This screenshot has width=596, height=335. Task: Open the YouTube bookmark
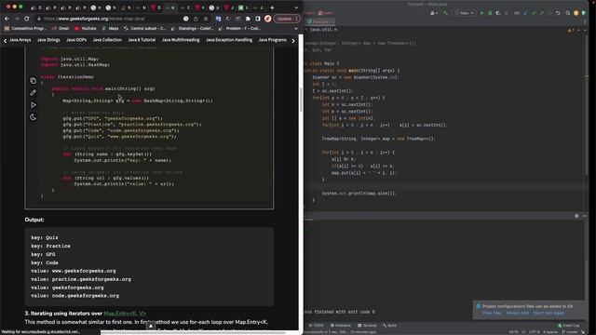coord(86,29)
